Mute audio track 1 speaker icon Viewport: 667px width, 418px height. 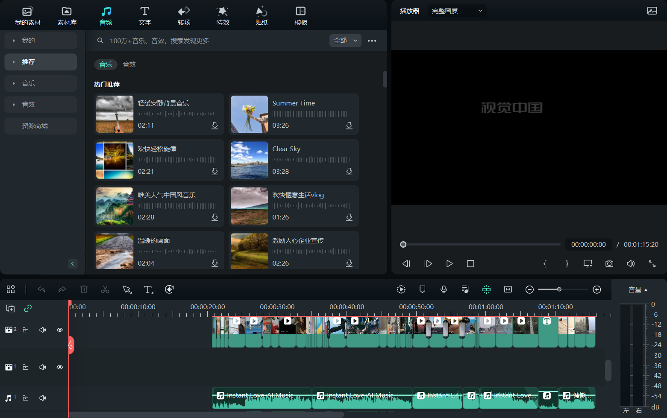click(43, 398)
